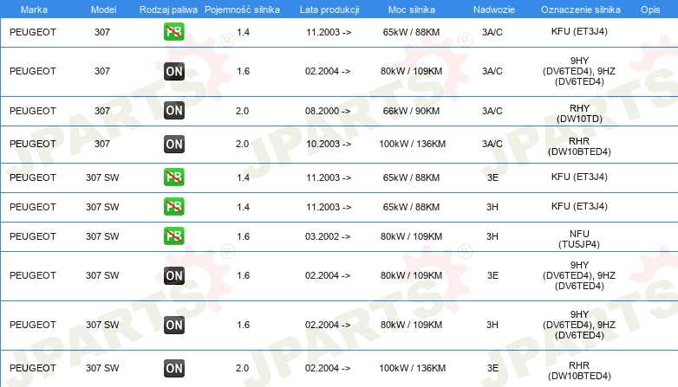
Task: Click PEUGEOT in the NFU (TU5JP4) row
Action: [33, 236]
